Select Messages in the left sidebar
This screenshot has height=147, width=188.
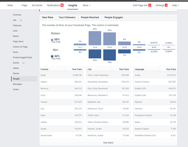tap(17, 84)
